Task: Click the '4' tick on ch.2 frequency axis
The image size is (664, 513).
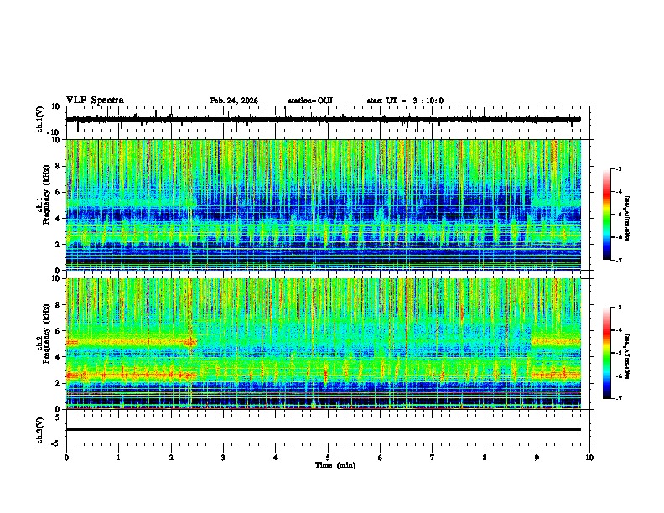Action: click(58, 357)
